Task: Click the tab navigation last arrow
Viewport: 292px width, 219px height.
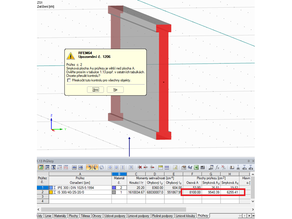Action: tap(253, 216)
